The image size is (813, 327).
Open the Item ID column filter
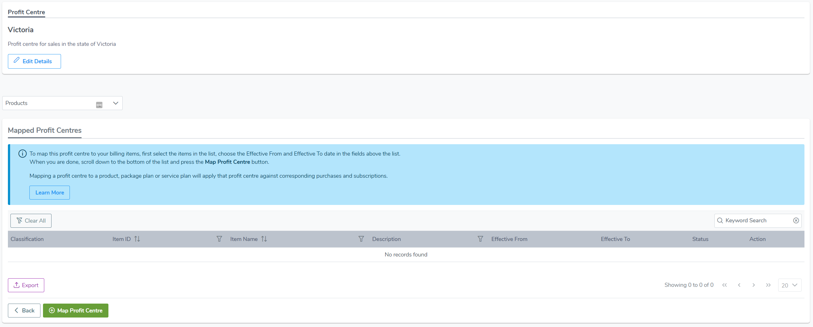(x=219, y=239)
